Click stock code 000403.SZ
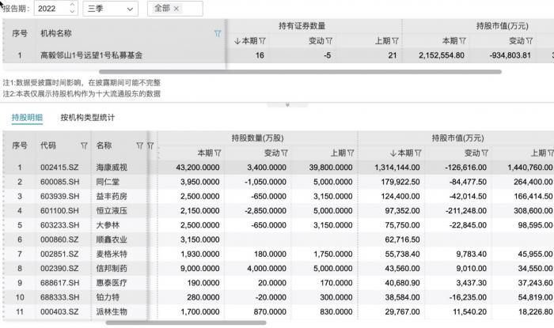This screenshot has width=554, height=328. pyautogui.click(x=59, y=312)
